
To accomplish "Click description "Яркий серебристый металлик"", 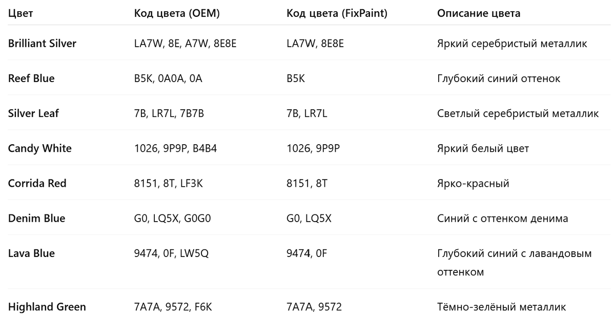I will click(x=512, y=44).
